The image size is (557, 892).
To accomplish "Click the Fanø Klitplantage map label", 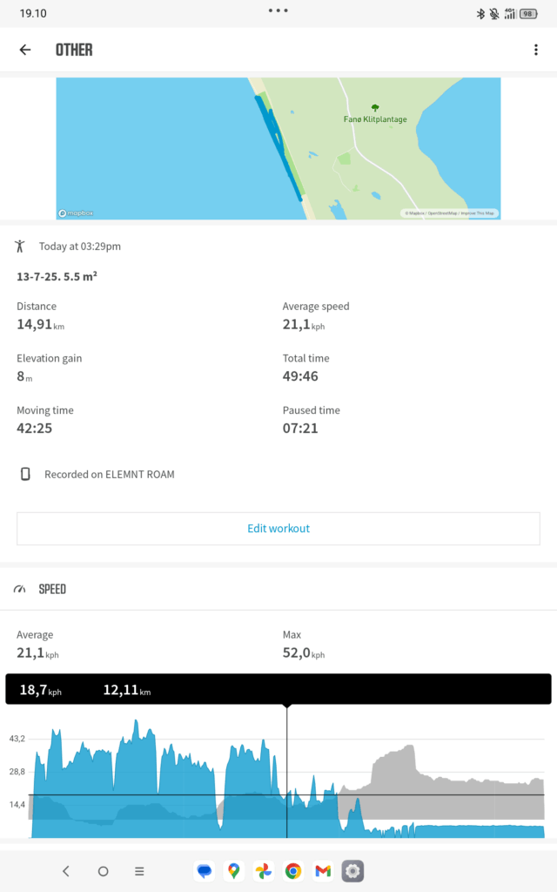I will click(375, 119).
